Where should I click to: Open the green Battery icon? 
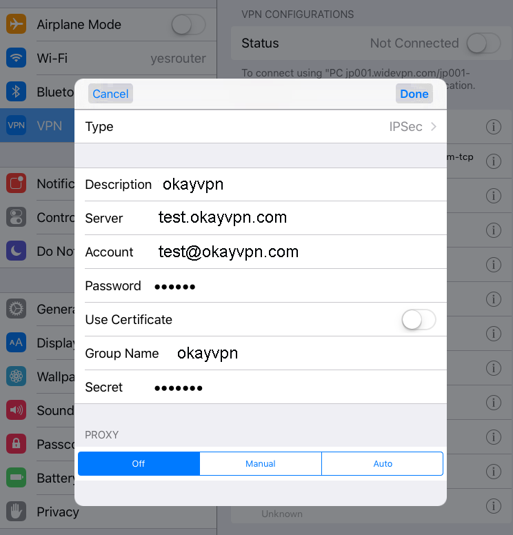(x=16, y=478)
